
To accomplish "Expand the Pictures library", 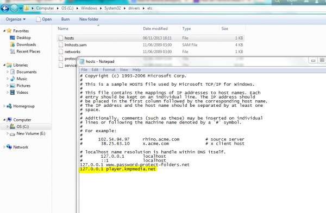I will [x=8, y=86].
